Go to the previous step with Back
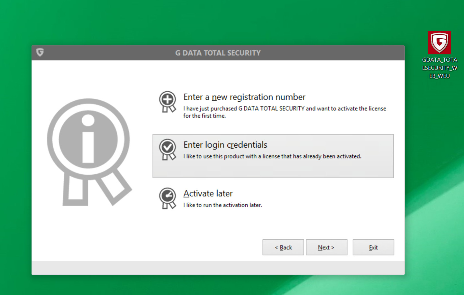This screenshot has width=464, height=295. click(x=283, y=247)
